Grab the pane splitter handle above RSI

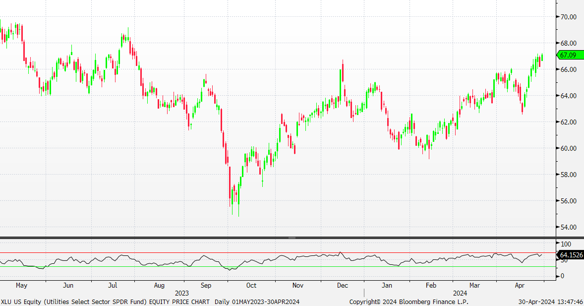292,238
